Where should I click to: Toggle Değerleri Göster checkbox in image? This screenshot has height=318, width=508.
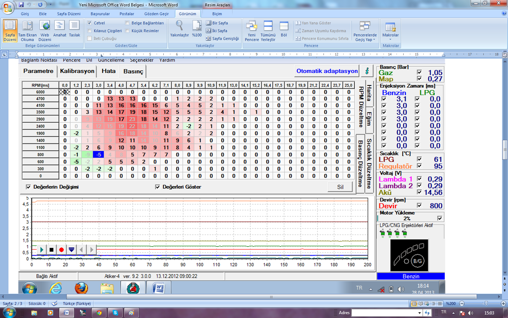(157, 187)
